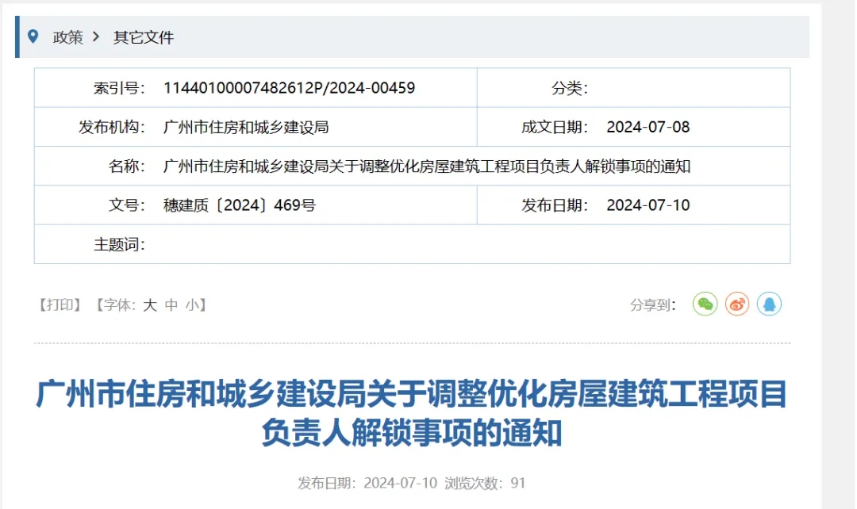Image resolution: width=857 pixels, height=509 pixels.
Task: Open the 其它文件 breadcrumb link
Action: point(143,37)
